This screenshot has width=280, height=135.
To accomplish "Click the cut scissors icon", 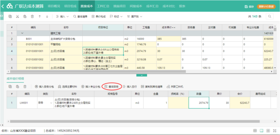I will click(17, 17).
